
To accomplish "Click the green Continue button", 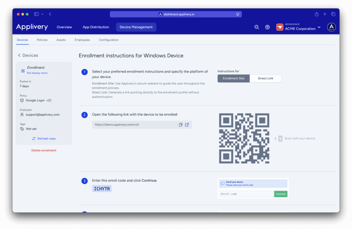I will click(x=280, y=194).
